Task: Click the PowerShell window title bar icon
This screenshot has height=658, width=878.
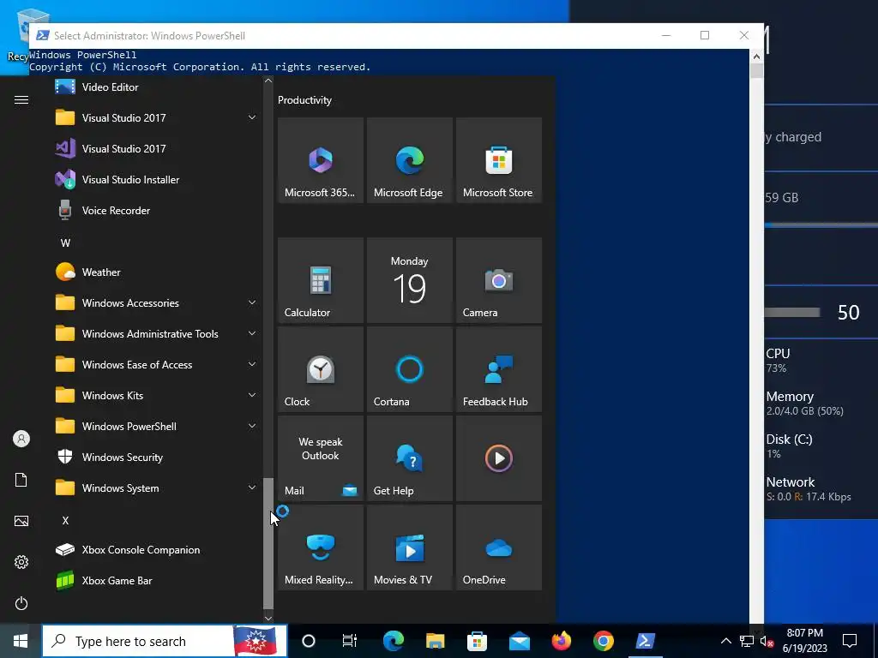Action: (42, 36)
